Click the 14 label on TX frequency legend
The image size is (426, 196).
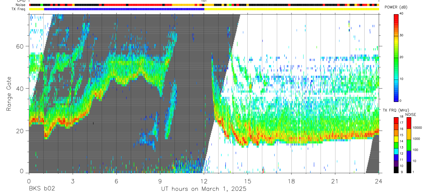pyautogui.click(x=401, y=141)
